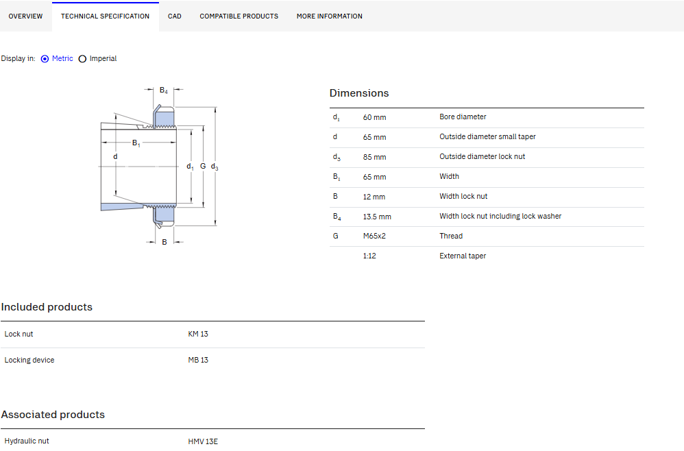This screenshot has height=451, width=684.
Task: Click the 'Width lock nut including lock washer' label
Action: [x=500, y=216]
